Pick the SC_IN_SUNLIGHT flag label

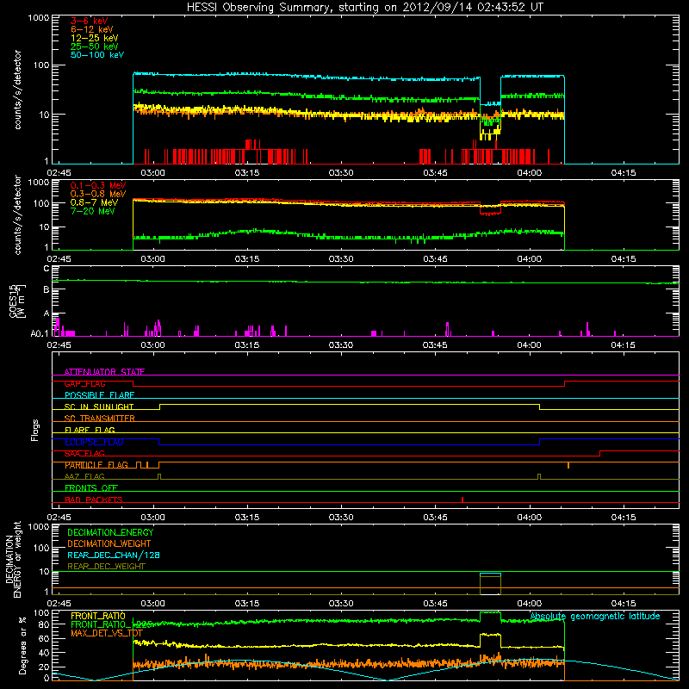coord(99,407)
